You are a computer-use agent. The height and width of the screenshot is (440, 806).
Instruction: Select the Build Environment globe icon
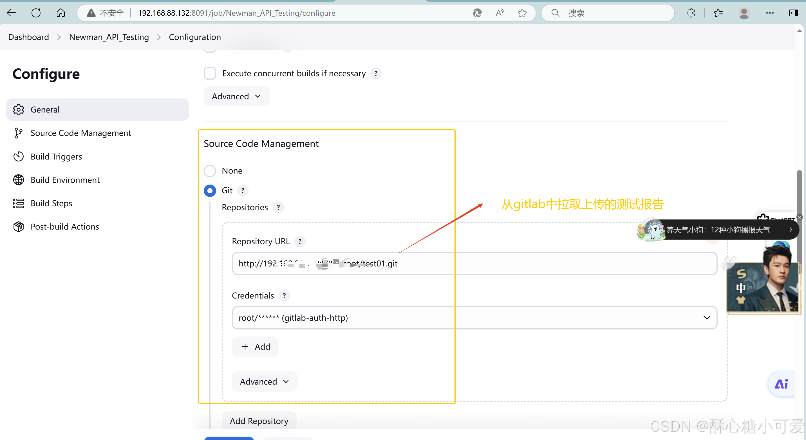pyautogui.click(x=18, y=180)
